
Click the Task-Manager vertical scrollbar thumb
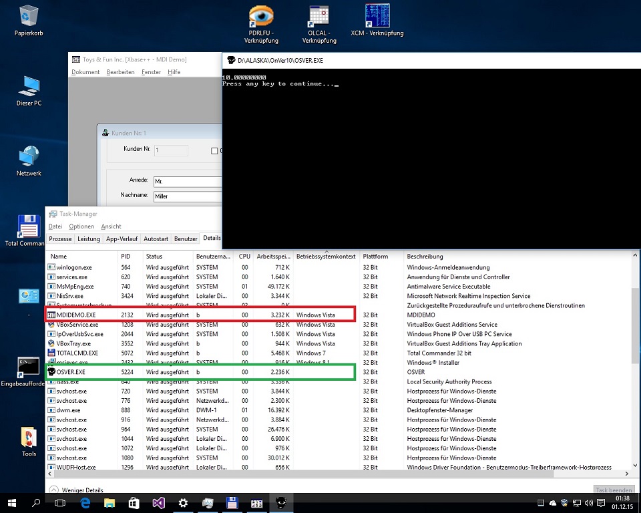pos(634,325)
